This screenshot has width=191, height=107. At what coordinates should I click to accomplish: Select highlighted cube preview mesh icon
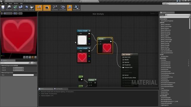tap(33, 57)
